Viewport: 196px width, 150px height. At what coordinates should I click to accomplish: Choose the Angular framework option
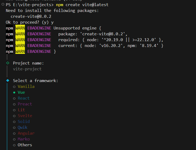pyautogui.click(x=24, y=133)
